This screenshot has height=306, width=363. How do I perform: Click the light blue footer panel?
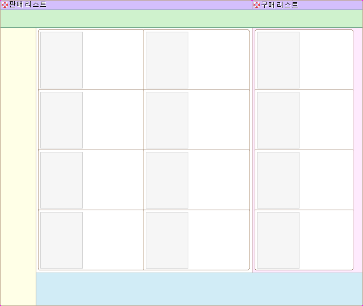[199, 289]
